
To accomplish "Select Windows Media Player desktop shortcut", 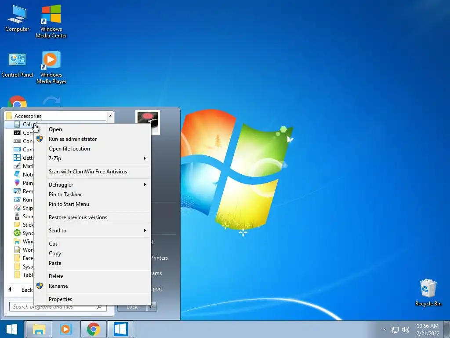I will click(51, 67).
